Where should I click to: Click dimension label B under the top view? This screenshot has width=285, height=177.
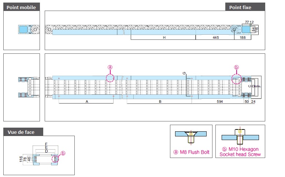pos(160,102)
